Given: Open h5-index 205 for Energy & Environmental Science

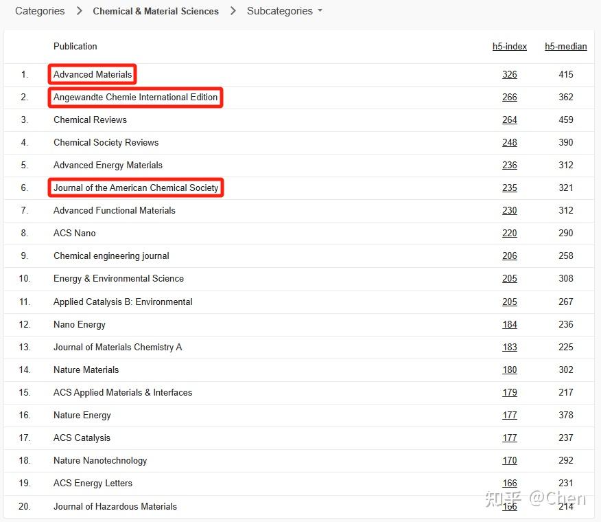Looking at the screenshot, I should pyautogui.click(x=509, y=278).
